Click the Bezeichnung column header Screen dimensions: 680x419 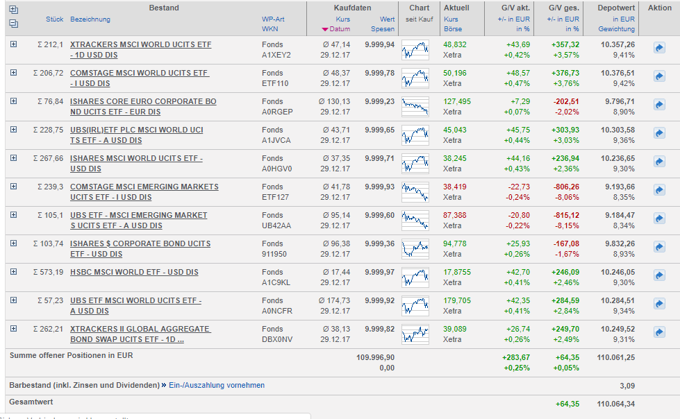pyautogui.click(x=90, y=19)
